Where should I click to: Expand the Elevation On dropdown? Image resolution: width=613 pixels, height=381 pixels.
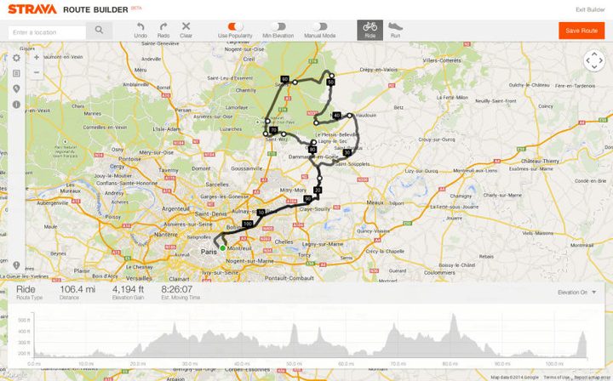pos(576,293)
